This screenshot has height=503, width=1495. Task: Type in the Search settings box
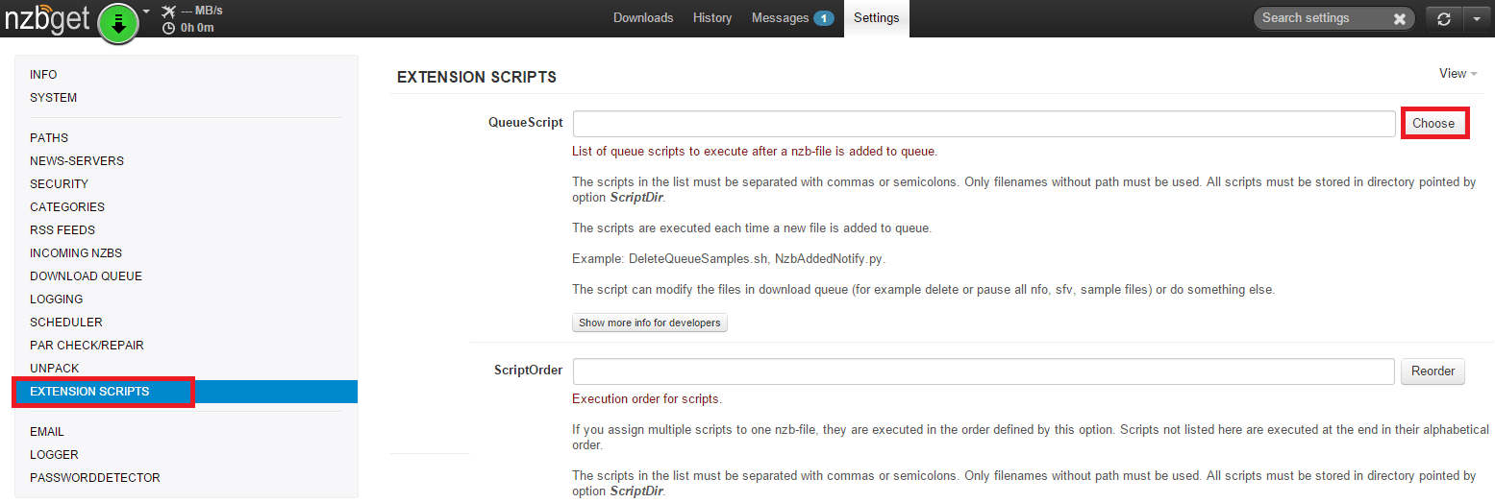pyautogui.click(x=1322, y=18)
